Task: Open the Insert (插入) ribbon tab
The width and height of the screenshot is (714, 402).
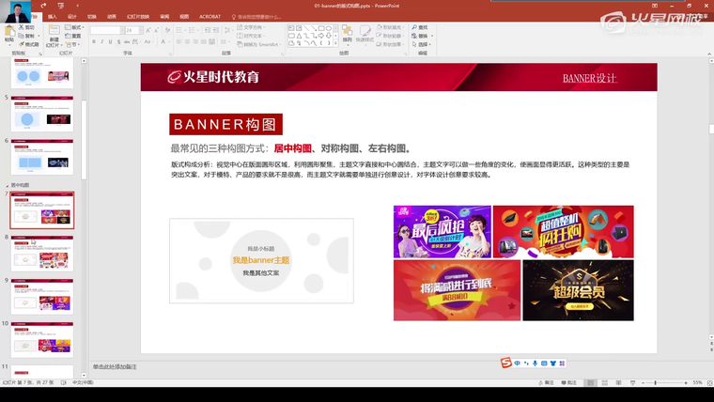Action: point(52,16)
